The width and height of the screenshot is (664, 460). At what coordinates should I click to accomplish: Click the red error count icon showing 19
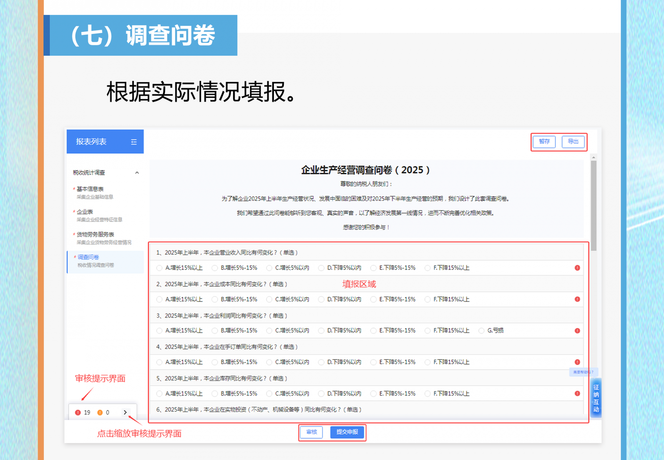pos(78,412)
